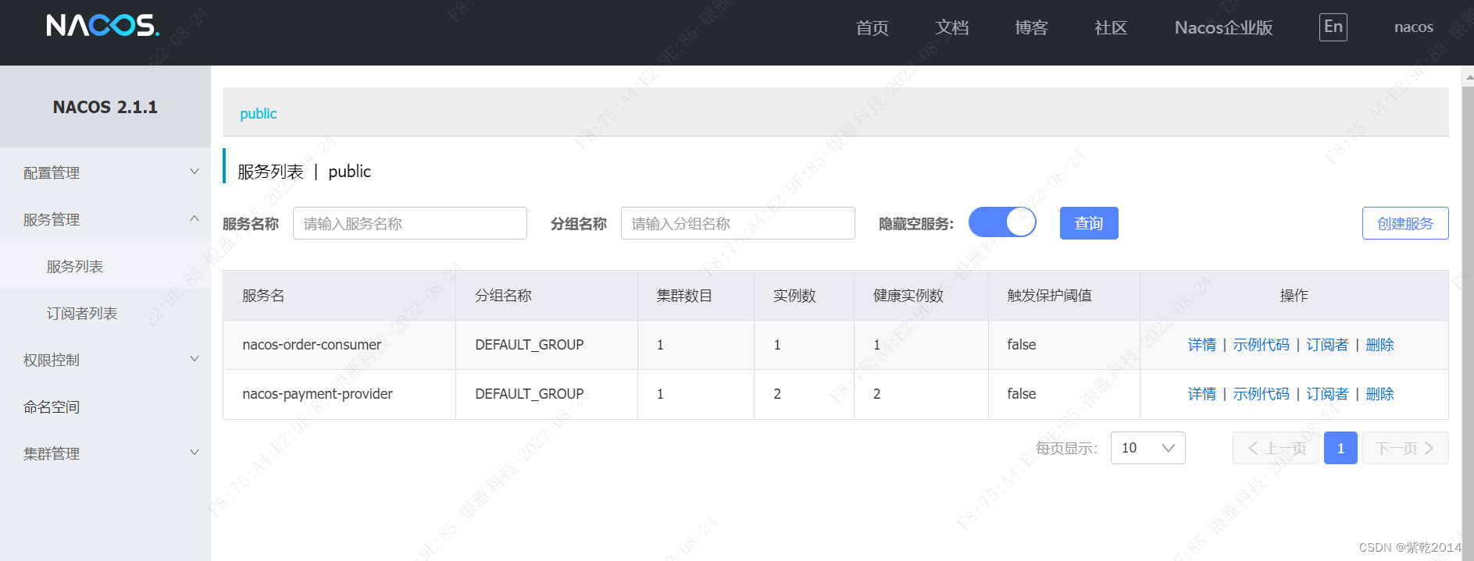This screenshot has width=1474, height=561.
Task: Open 配置管理 sidebar menu
Action: 105,172
